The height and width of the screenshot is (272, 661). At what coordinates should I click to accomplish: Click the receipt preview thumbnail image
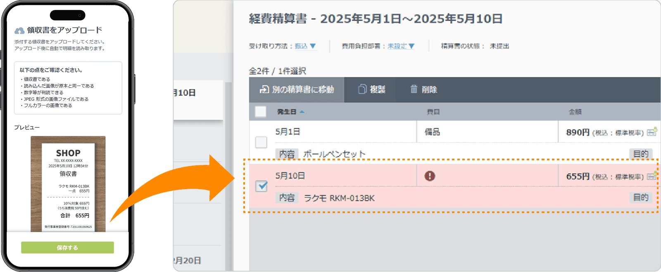point(68,184)
